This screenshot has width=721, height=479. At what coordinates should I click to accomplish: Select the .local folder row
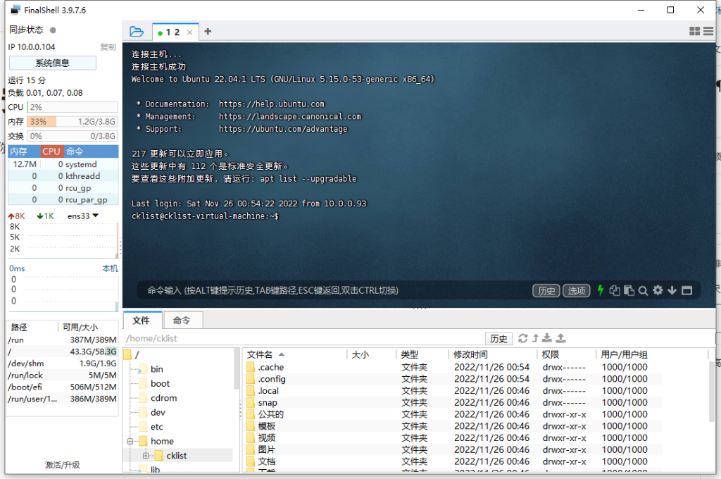click(453, 391)
